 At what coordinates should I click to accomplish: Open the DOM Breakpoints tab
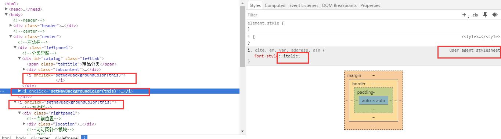click(x=339, y=5)
